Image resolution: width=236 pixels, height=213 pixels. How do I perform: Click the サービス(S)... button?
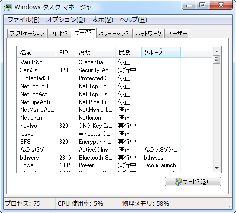193,182
